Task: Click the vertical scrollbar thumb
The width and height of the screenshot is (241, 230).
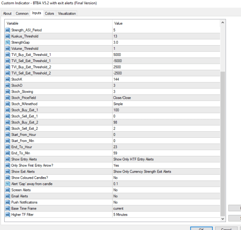Action: point(222,144)
